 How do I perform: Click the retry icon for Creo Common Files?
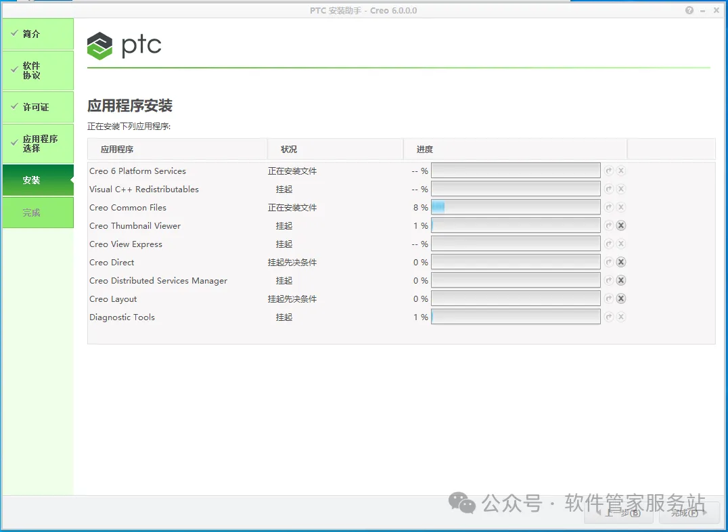[609, 207]
